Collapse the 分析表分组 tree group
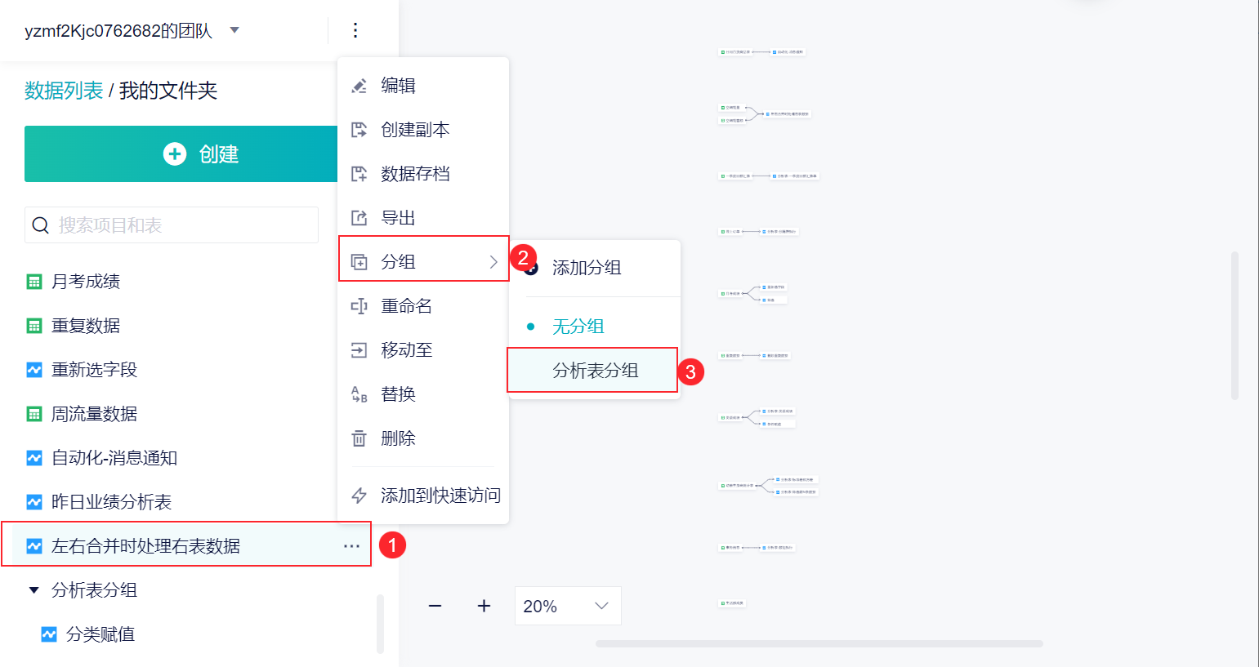 pyautogui.click(x=33, y=589)
